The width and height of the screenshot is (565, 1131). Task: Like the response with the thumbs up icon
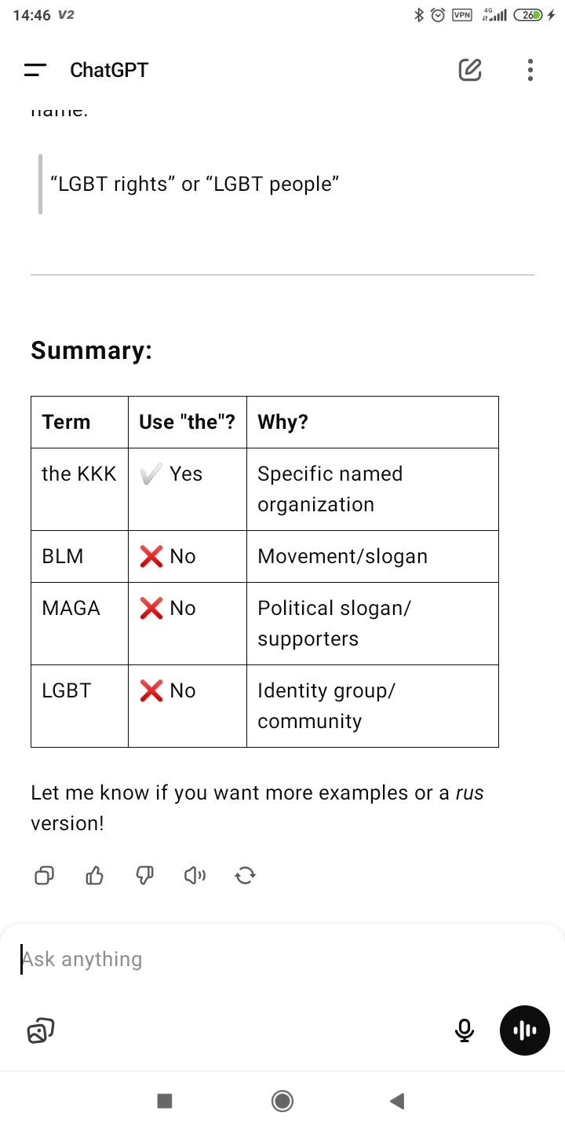point(94,875)
